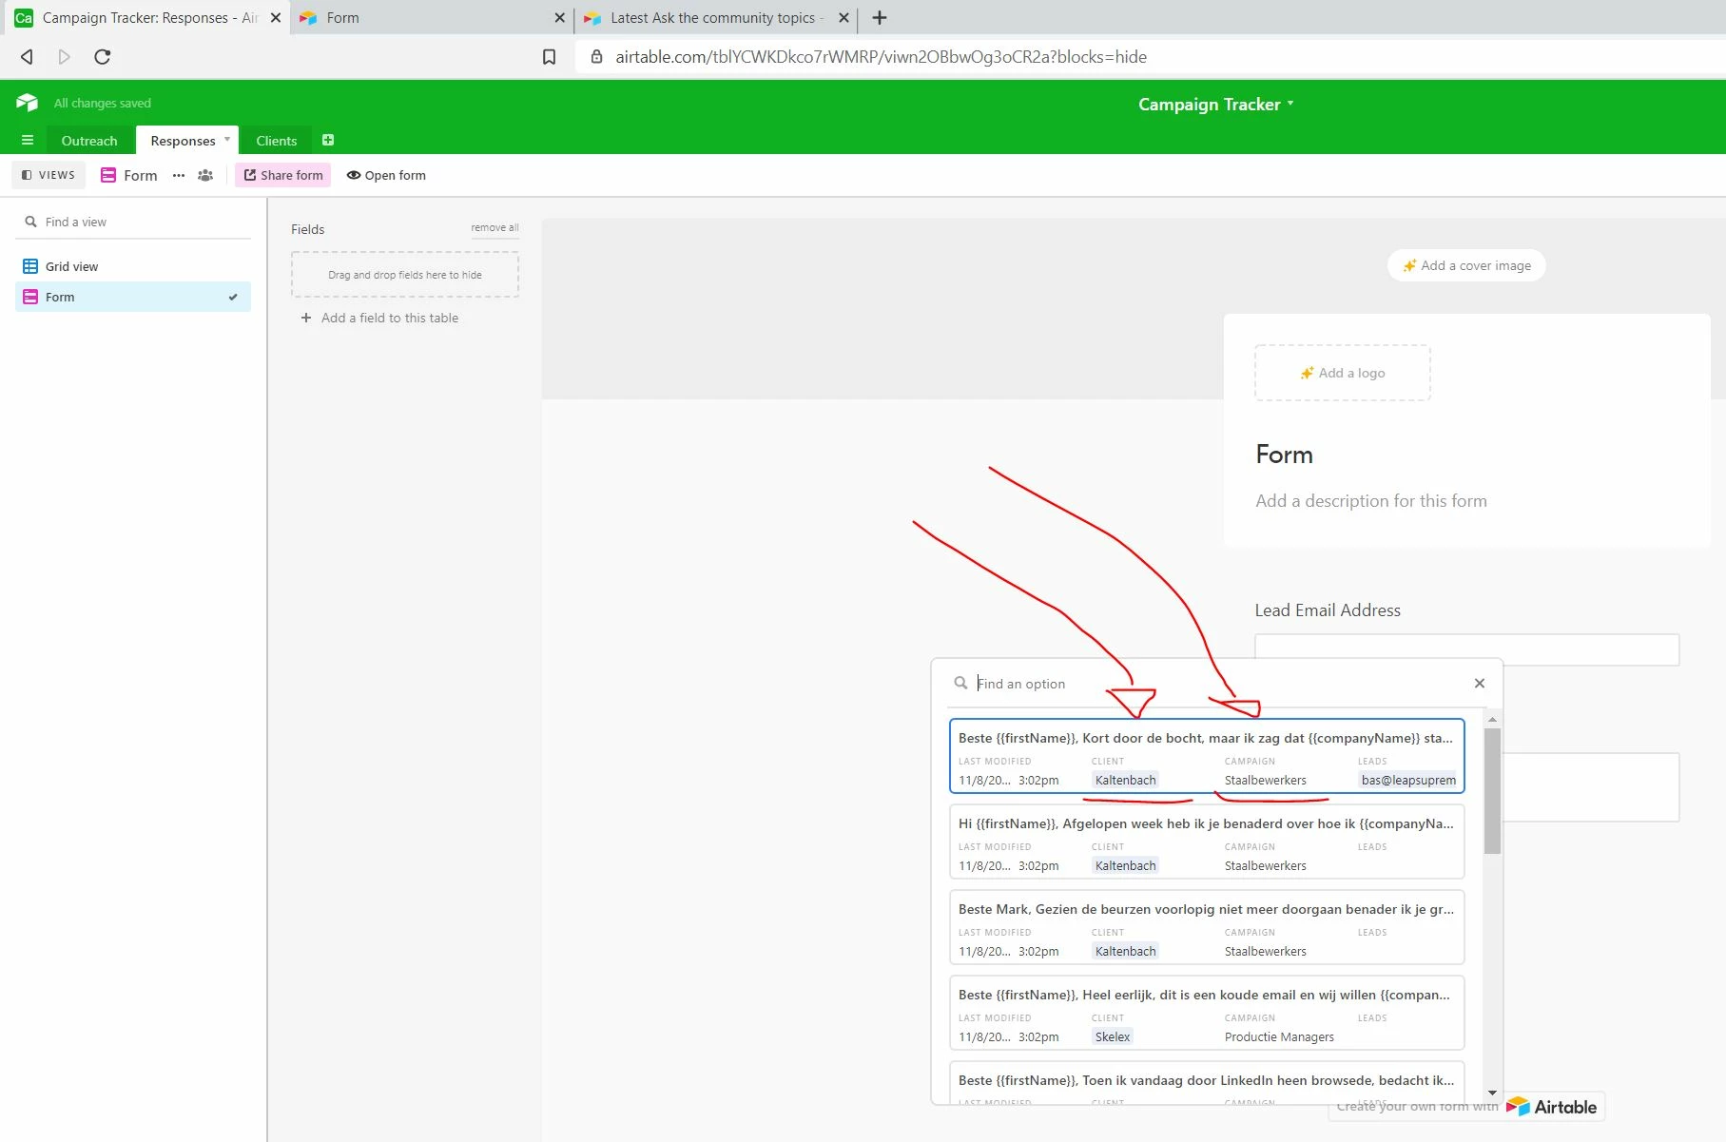Click the Lead Email Address field label
Viewport: 1726px width, 1142px height.
click(x=1328, y=610)
